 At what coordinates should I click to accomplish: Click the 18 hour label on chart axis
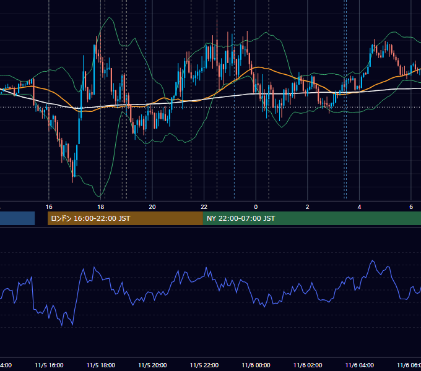100,207
